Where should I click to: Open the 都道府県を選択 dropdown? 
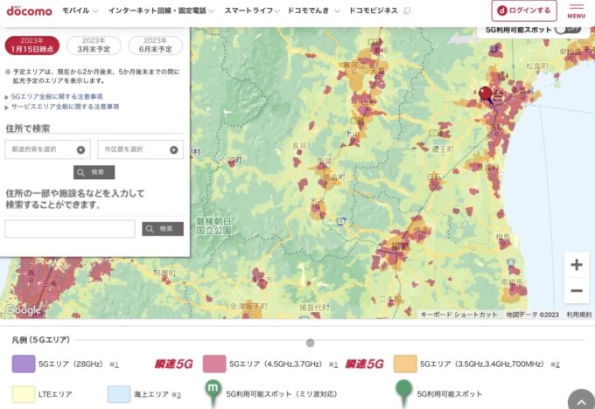pos(48,149)
